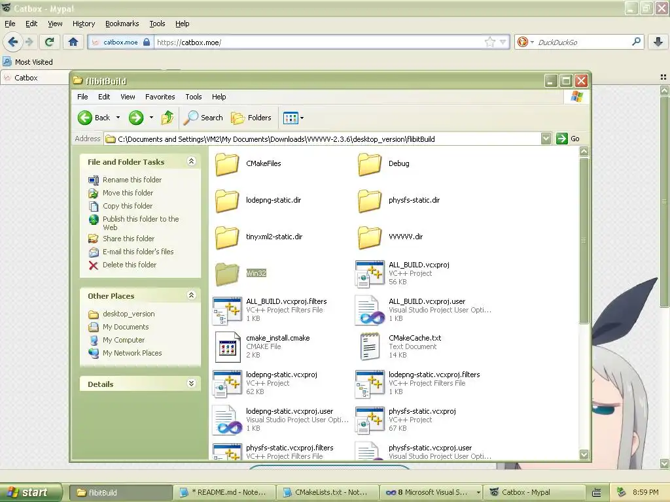Screen dimensions: 670x502
Task: Open the Explorer Favorites menu
Action: coord(160,97)
